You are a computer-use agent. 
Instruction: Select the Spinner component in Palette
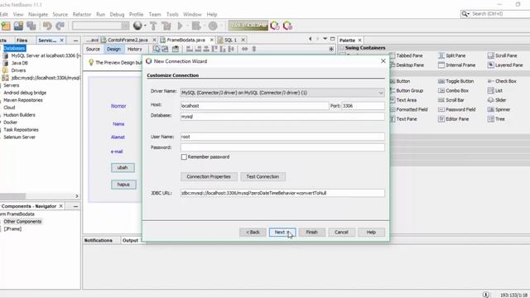coord(499,109)
